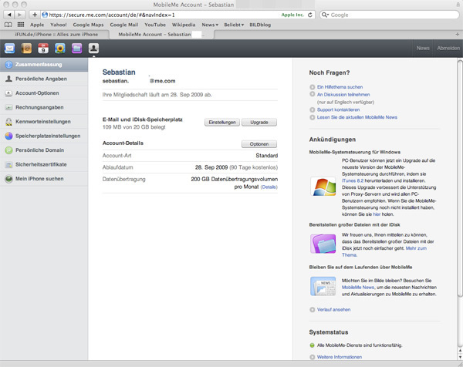Click Ein Hilfethema suchen link
This screenshot has width=463, height=367.
click(340, 87)
